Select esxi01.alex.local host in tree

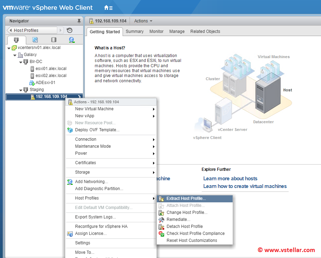(51, 69)
